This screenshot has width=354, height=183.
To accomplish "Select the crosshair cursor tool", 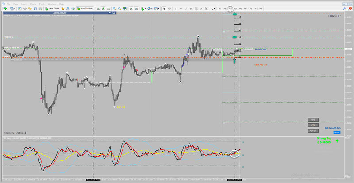I will coord(169,8).
